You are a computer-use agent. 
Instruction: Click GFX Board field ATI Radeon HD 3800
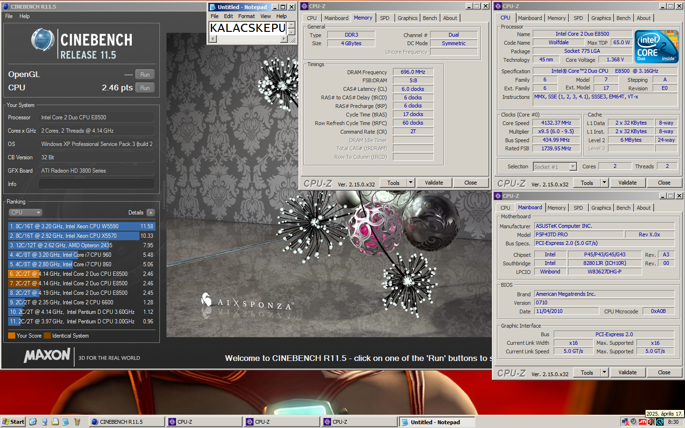pyautogui.click(x=97, y=171)
